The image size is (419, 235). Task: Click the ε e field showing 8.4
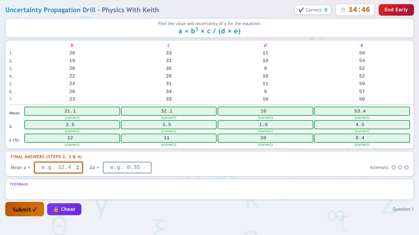(x=362, y=138)
